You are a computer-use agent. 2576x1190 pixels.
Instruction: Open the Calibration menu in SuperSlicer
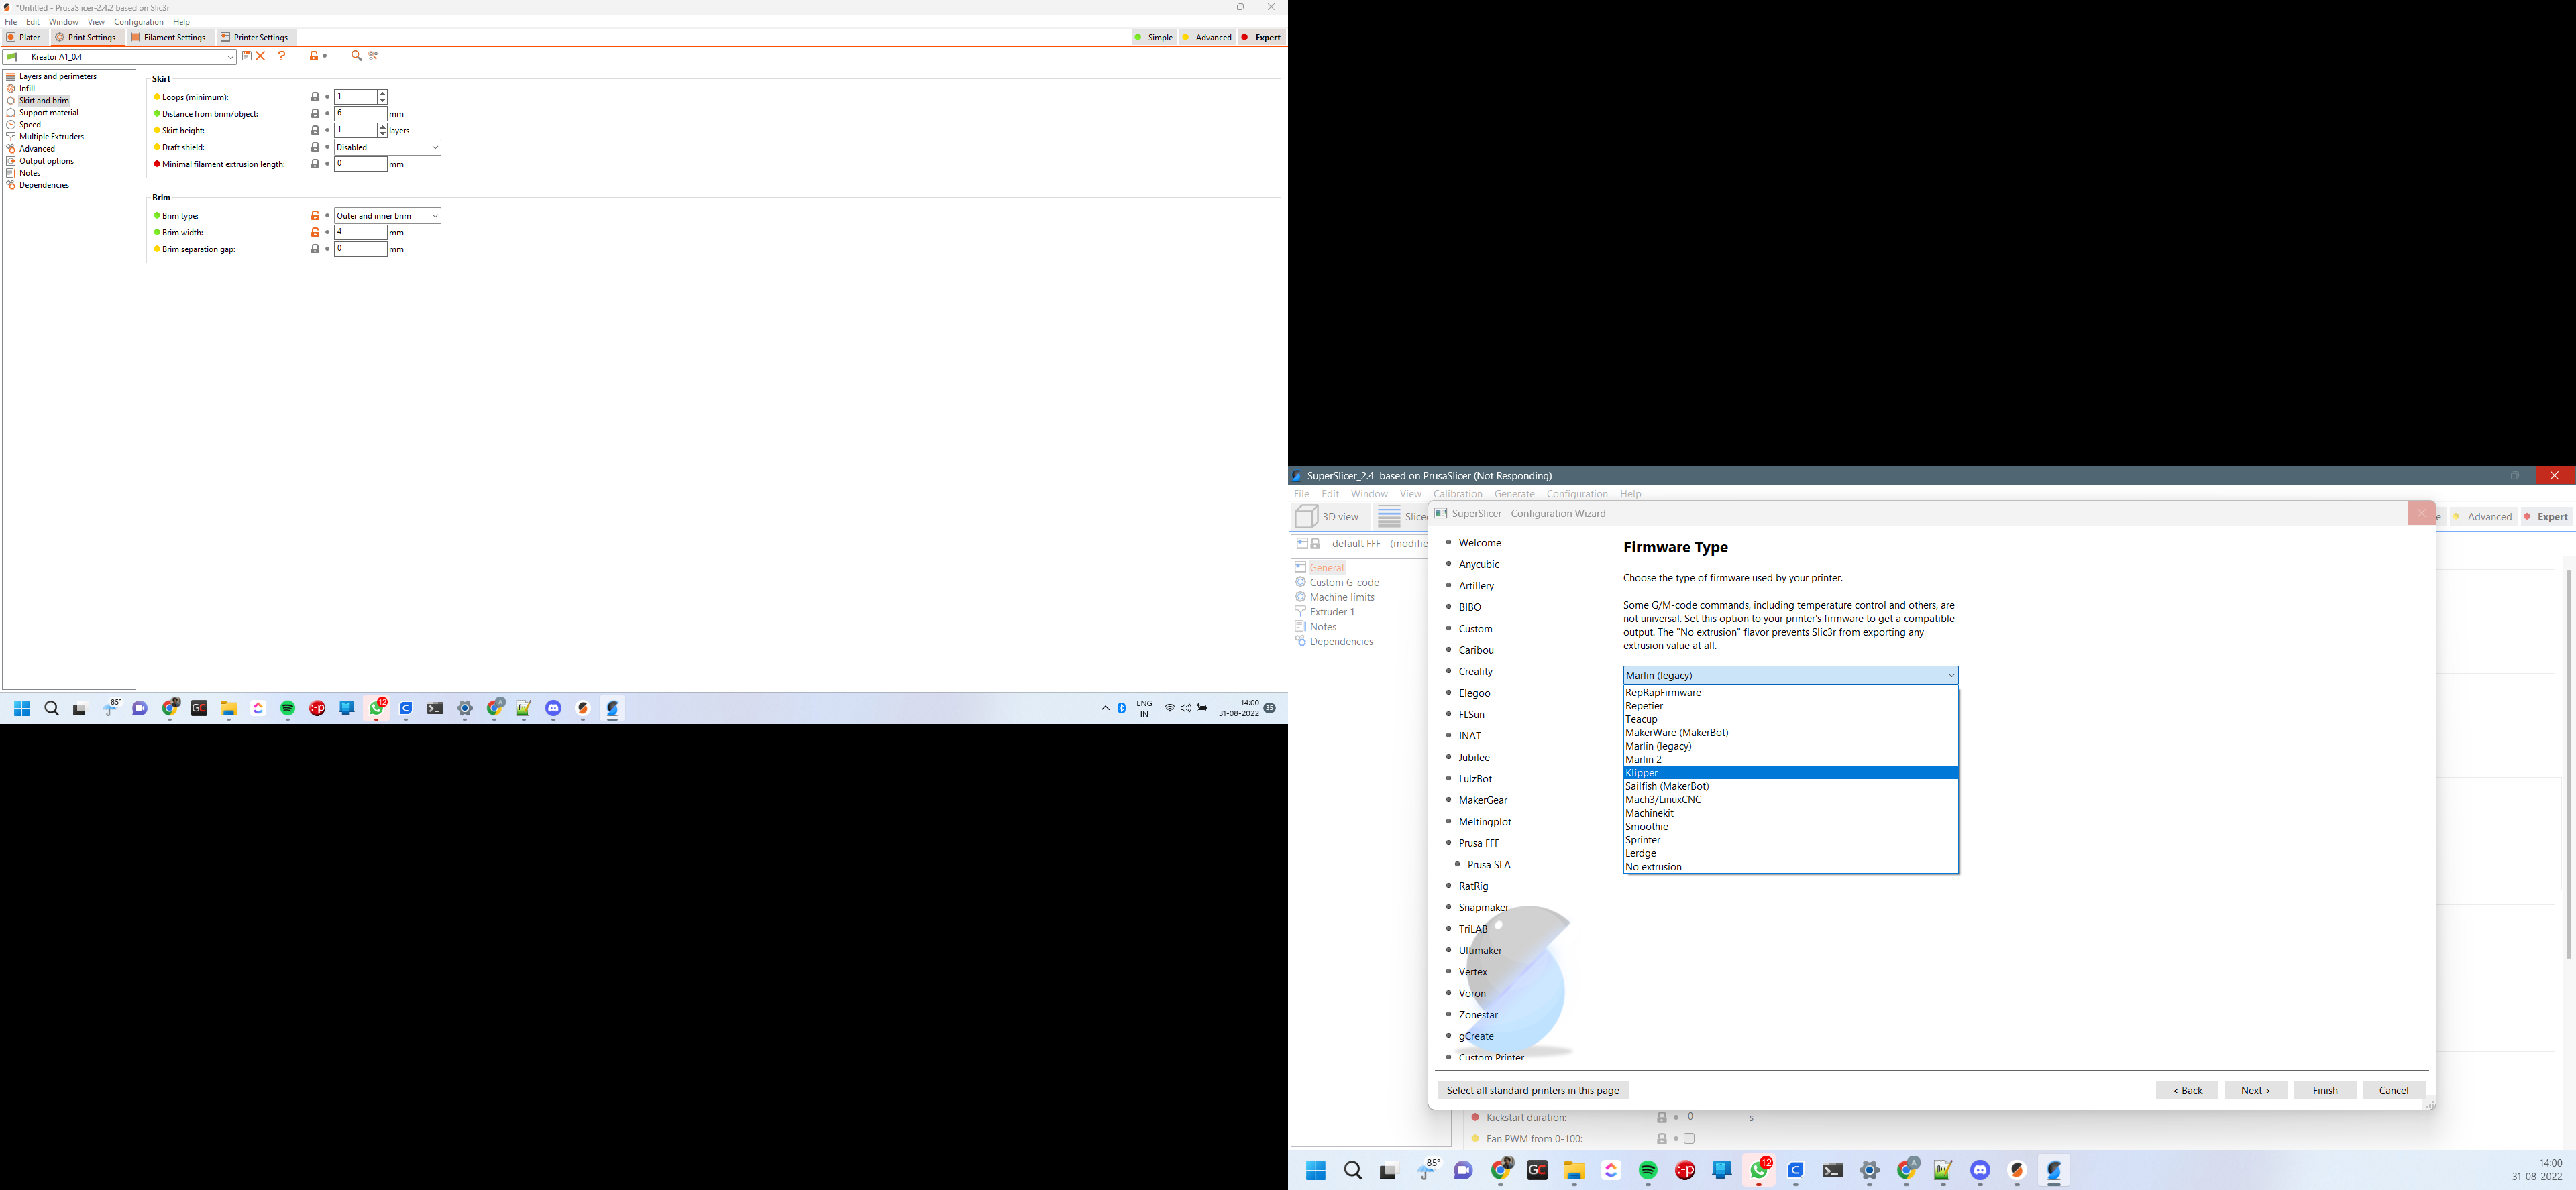[x=1458, y=493]
